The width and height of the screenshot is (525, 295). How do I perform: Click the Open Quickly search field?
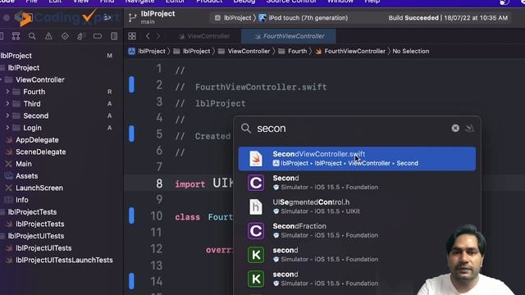[x=352, y=128]
